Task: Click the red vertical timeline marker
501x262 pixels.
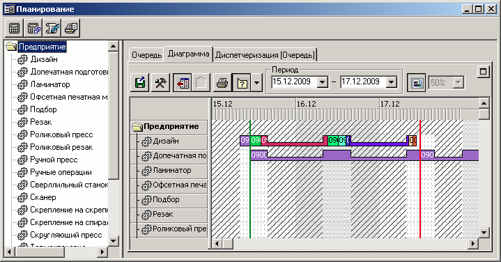Action: point(420,179)
